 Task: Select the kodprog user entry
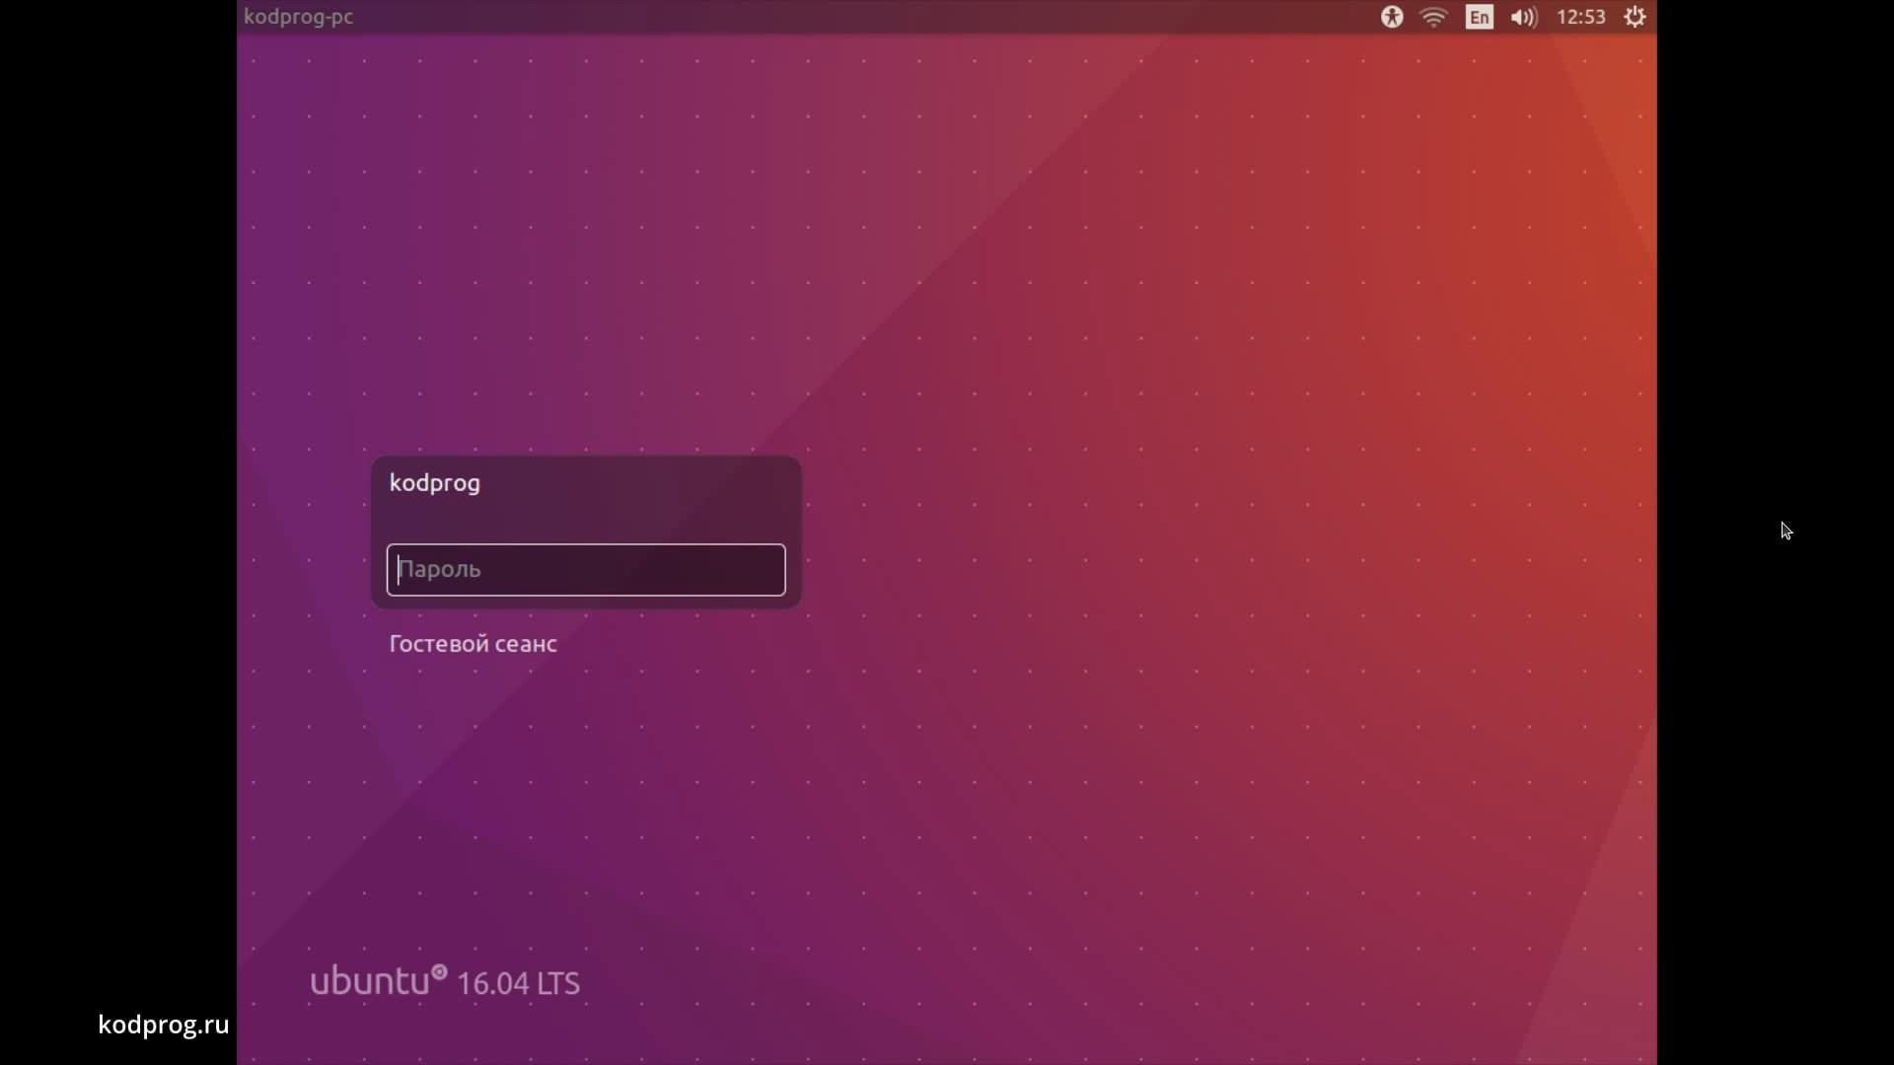tap(435, 483)
